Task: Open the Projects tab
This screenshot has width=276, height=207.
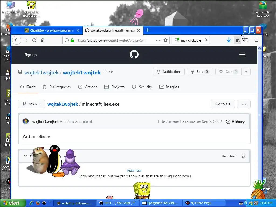Action: (114, 87)
